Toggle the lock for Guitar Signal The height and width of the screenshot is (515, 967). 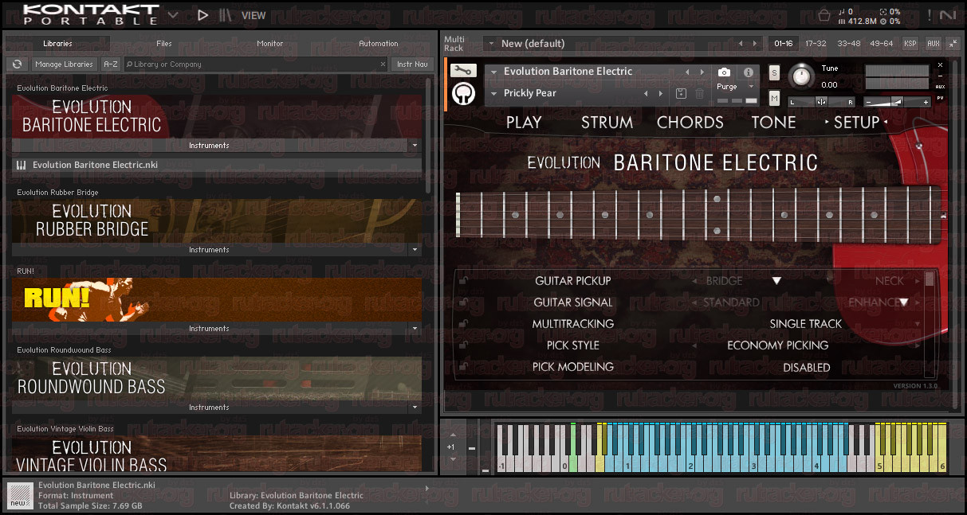point(463,302)
